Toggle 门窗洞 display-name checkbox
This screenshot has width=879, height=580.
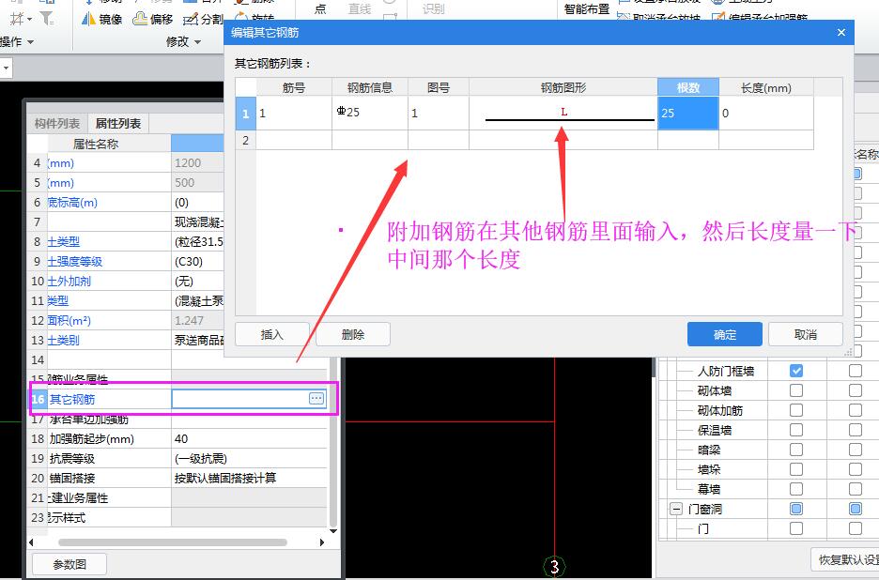coord(855,509)
